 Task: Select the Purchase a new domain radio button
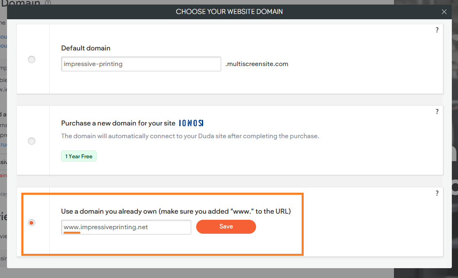tap(32, 141)
